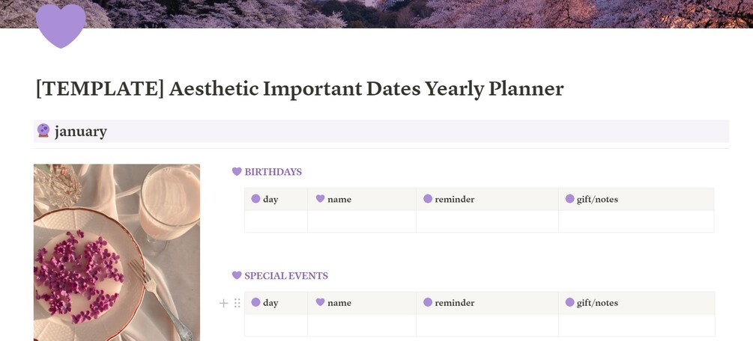
Task: Click the purple heart page icon
Action: (61, 25)
